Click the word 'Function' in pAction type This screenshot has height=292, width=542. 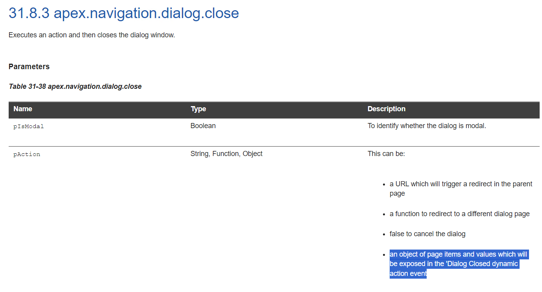pyautogui.click(x=226, y=154)
